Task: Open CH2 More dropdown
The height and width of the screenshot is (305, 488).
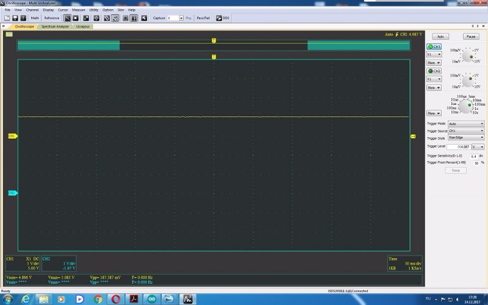Action: (x=434, y=88)
